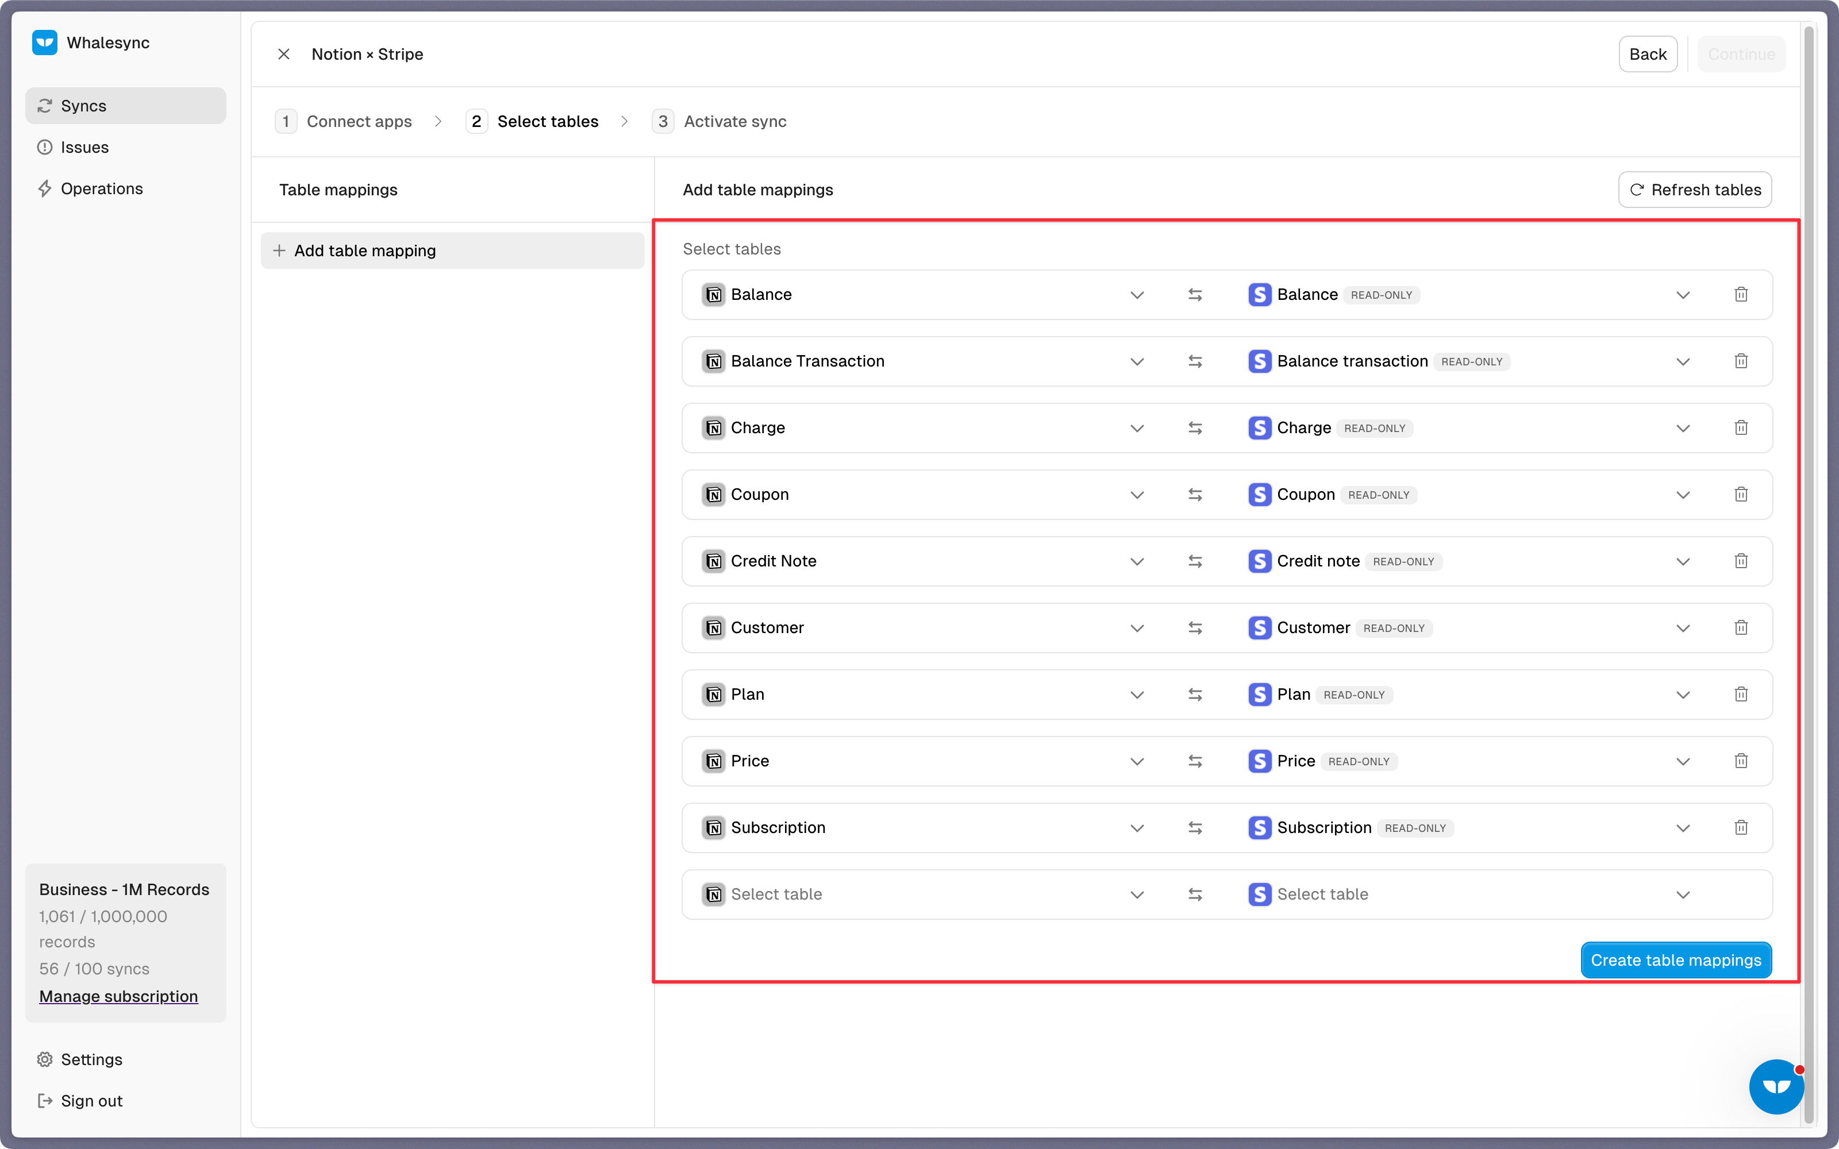Viewport: 1839px width, 1149px height.
Task: Remove the Credit Note mapping row
Action: pyautogui.click(x=1741, y=561)
